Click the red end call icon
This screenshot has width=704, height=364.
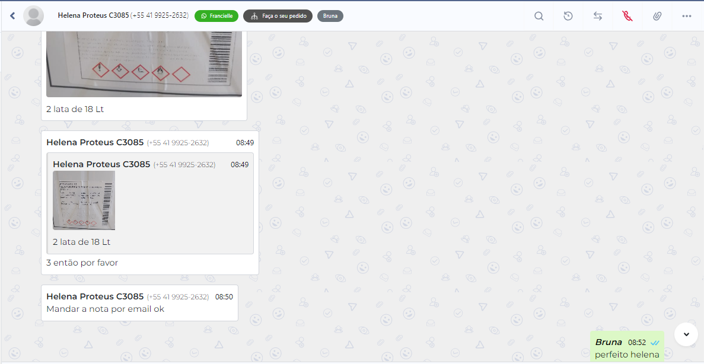click(x=627, y=16)
